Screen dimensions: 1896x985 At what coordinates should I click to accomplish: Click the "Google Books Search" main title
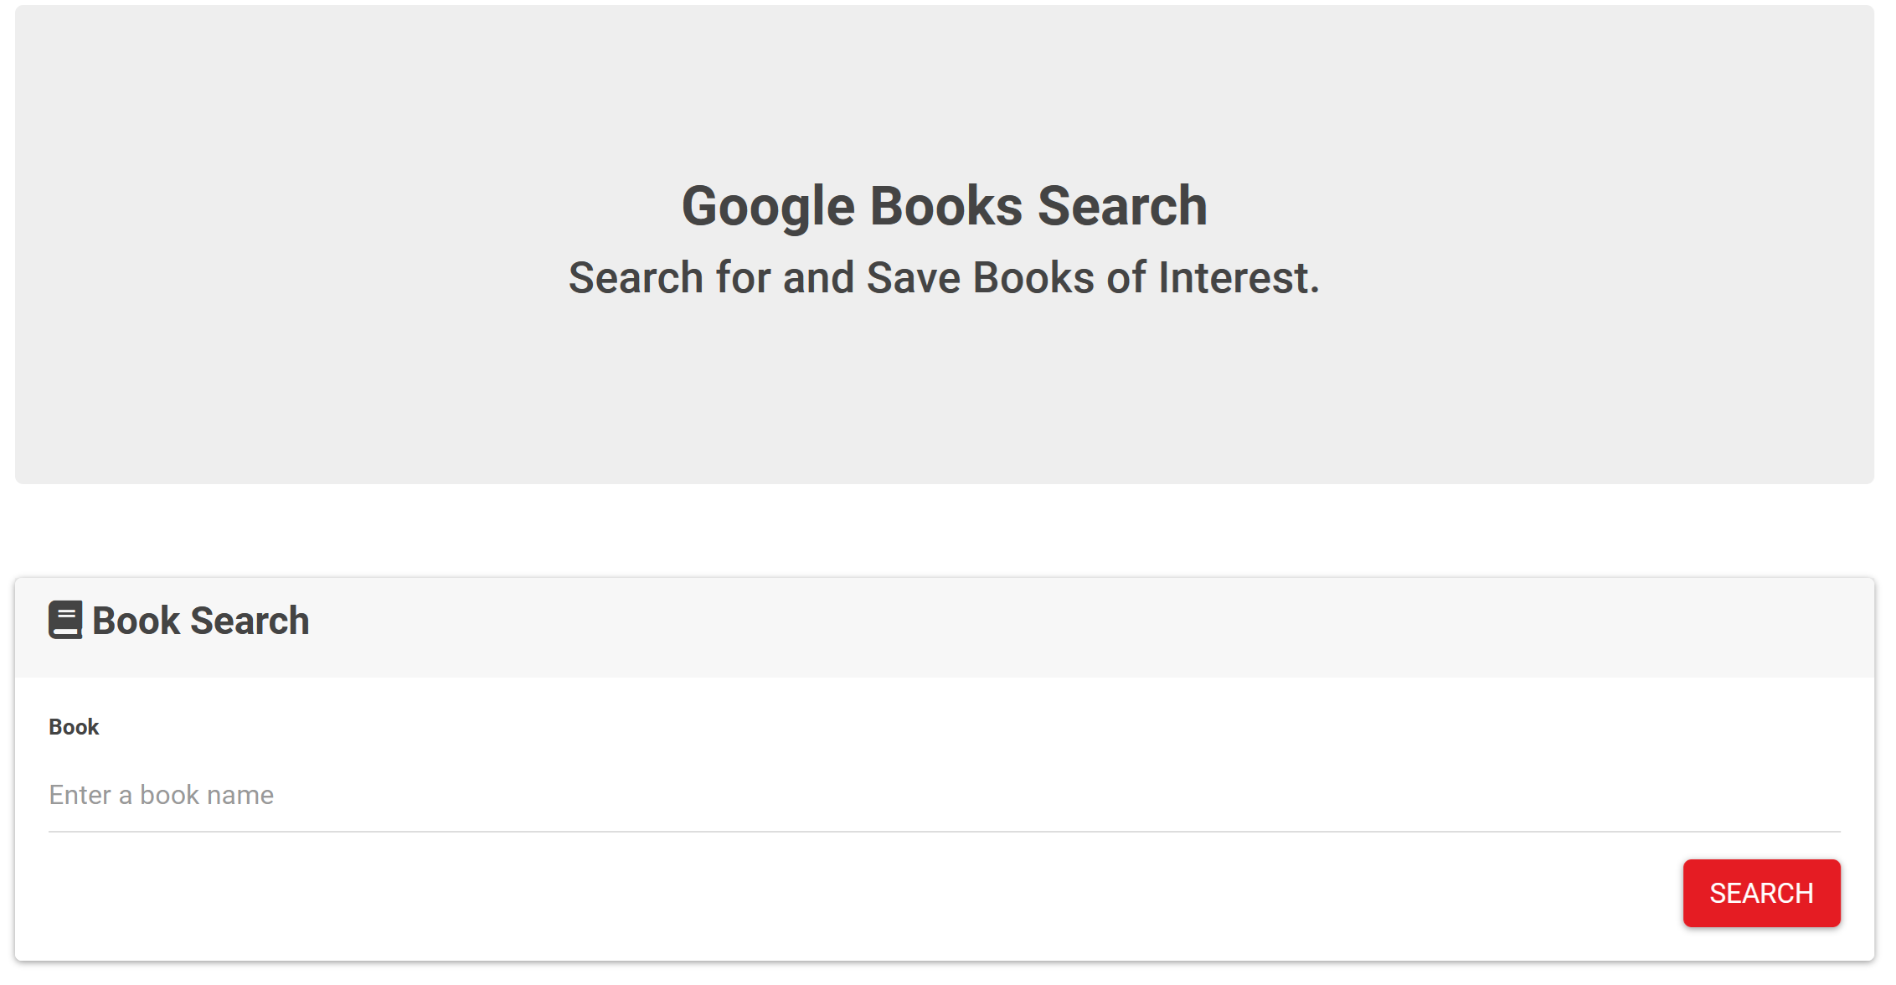944,206
